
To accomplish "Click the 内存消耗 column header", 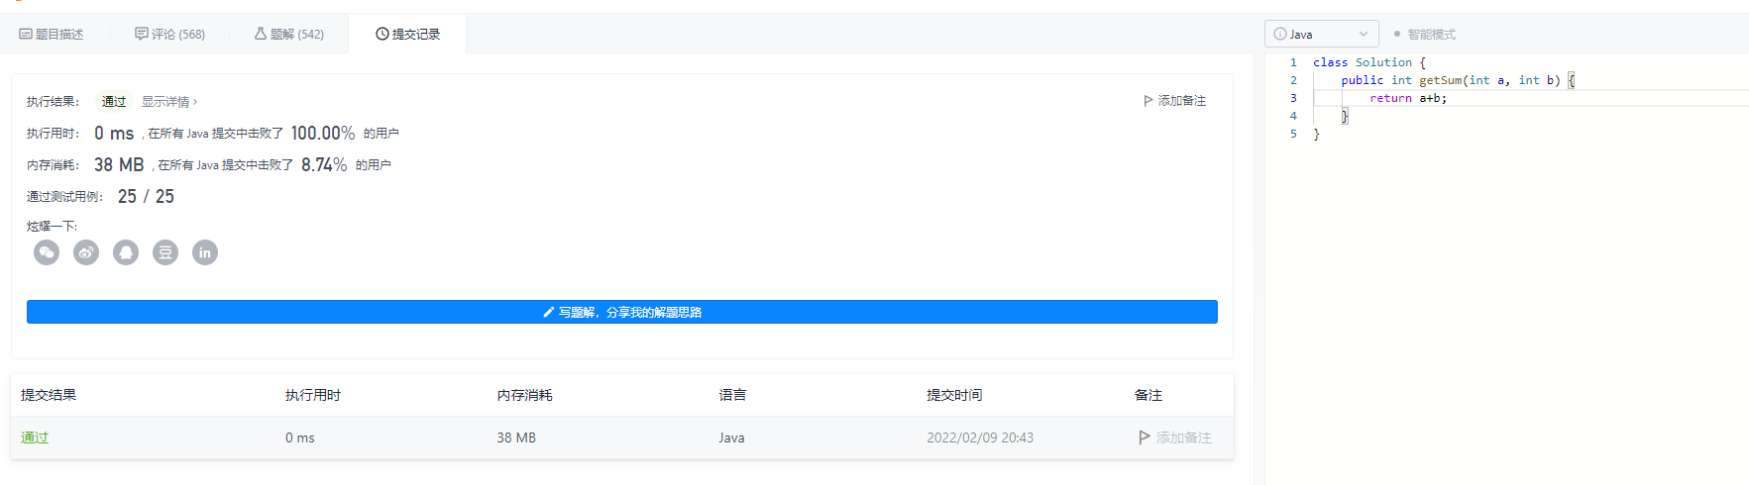I will tap(525, 395).
